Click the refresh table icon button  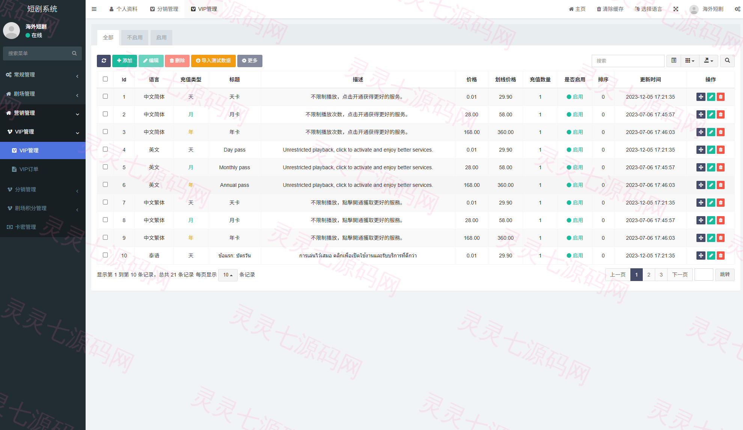pyautogui.click(x=104, y=61)
